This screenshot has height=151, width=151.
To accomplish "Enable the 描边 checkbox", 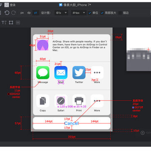I will tap(120, 13).
